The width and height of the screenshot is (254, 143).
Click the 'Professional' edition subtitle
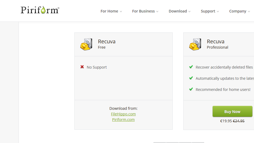(x=217, y=47)
